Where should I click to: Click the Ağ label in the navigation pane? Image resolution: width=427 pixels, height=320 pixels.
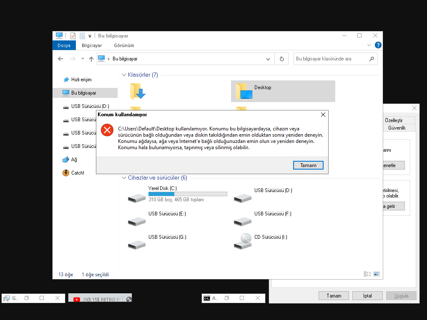pos(74,160)
